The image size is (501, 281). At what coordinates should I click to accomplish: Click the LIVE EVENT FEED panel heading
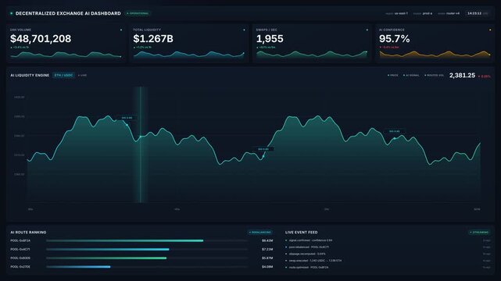click(x=301, y=232)
